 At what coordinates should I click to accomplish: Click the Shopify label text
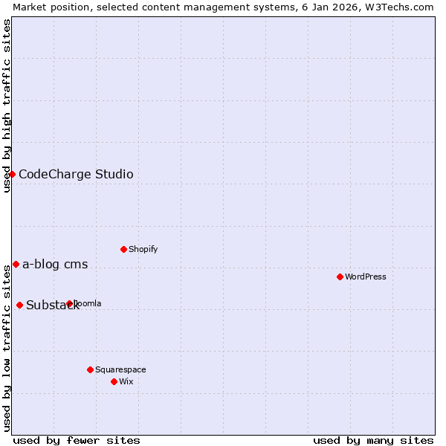point(143,250)
